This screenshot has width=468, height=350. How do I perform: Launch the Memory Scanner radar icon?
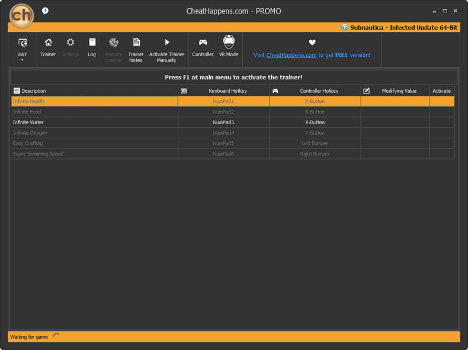[x=114, y=43]
